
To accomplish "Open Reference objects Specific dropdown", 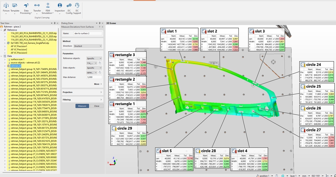I will [x=94, y=59].
